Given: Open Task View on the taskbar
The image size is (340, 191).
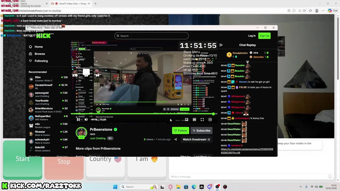Looking at the screenshot, I should [162, 187].
